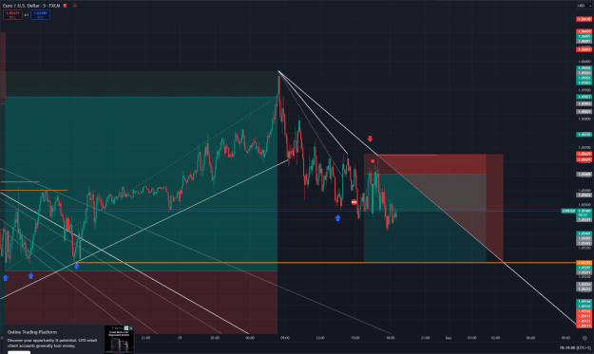Screen dimensions: 594x354
Task: Click the Dec date label on time axis
Action: (449, 338)
